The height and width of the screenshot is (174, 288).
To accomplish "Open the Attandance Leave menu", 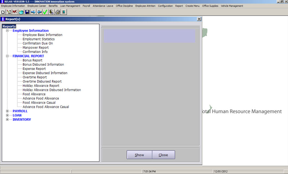I will 103,6.
